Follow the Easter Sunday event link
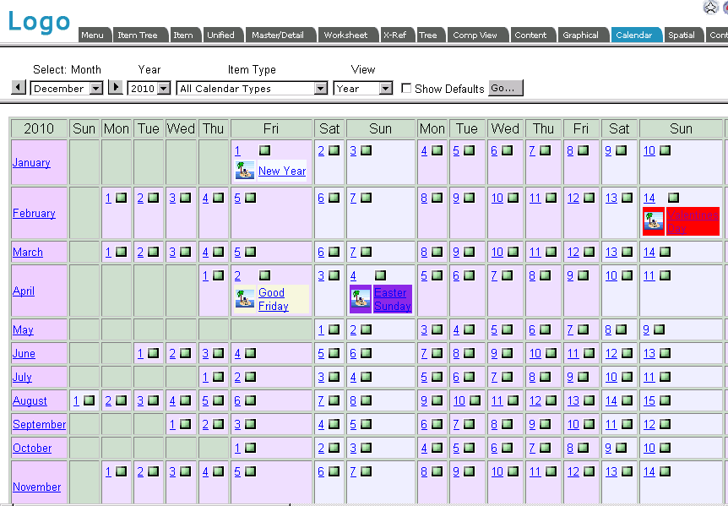728x506 pixels. pyautogui.click(x=392, y=299)
